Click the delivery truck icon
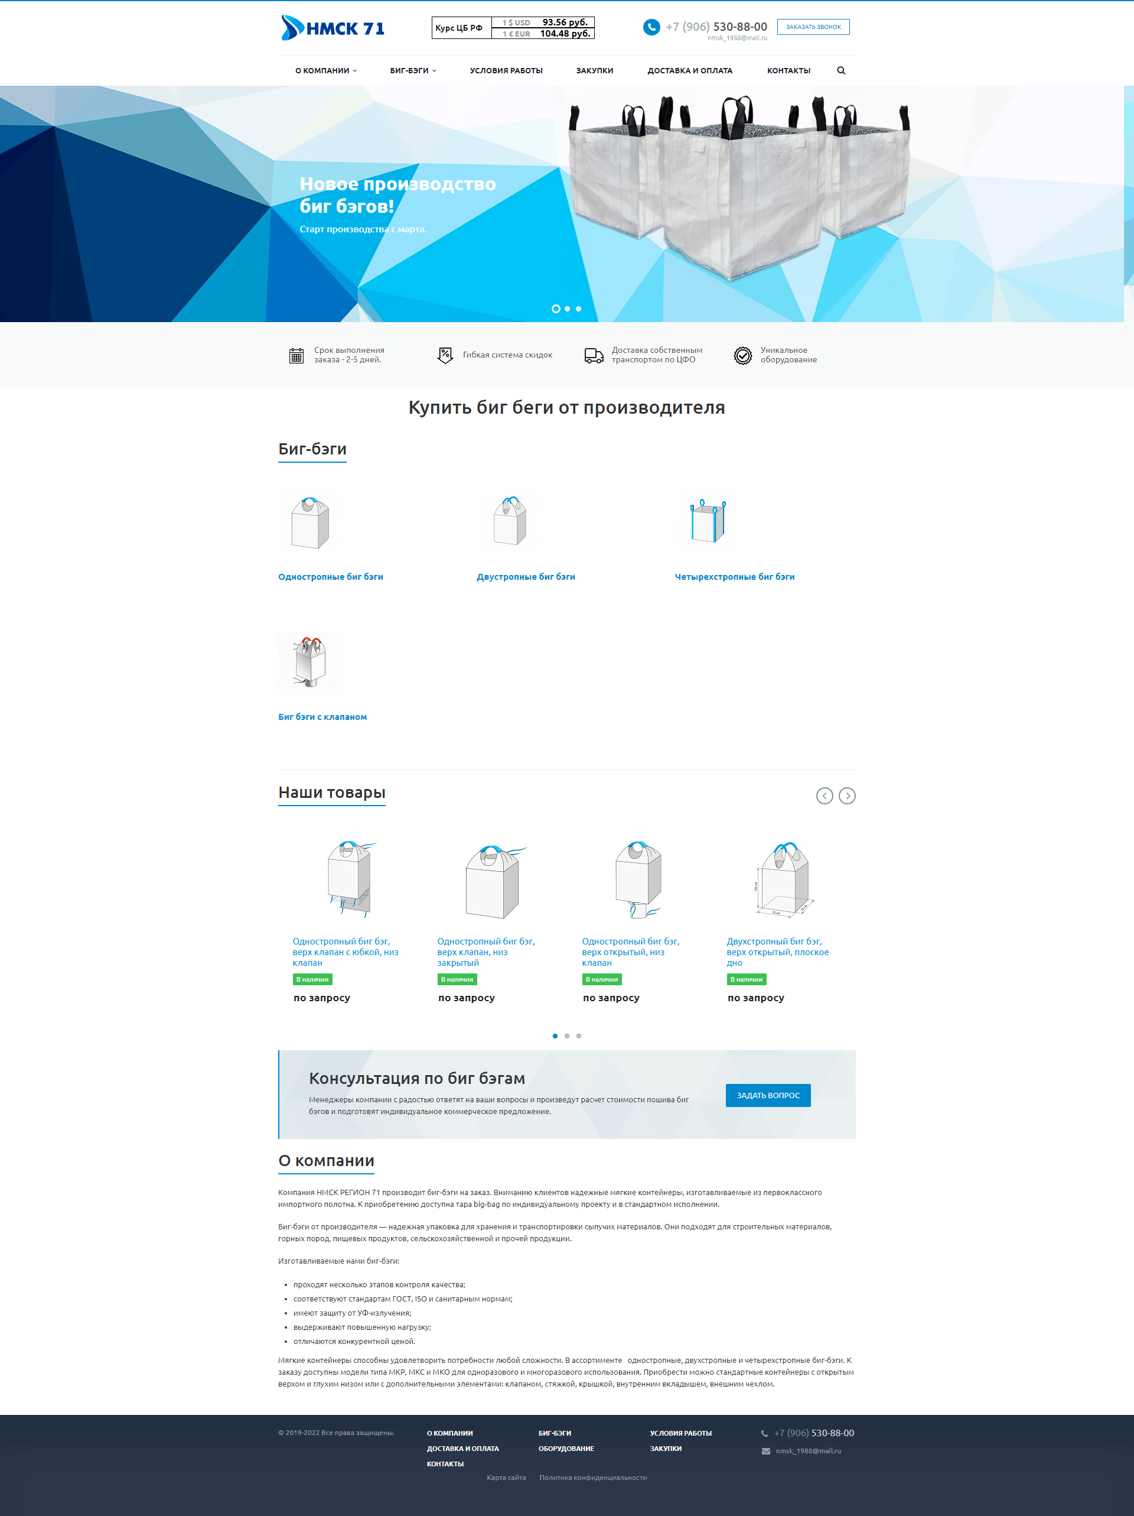This screenshot has height=1516, width=1134. click(594, 355)
